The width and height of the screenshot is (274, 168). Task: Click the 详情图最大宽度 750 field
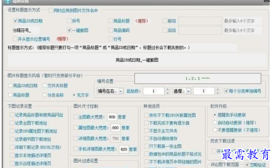[x=116, y=138]
